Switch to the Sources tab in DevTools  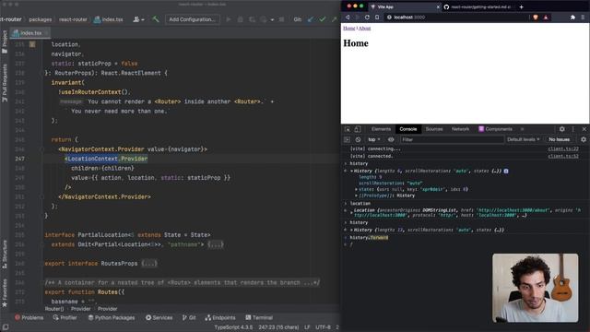tap(434, 129)
